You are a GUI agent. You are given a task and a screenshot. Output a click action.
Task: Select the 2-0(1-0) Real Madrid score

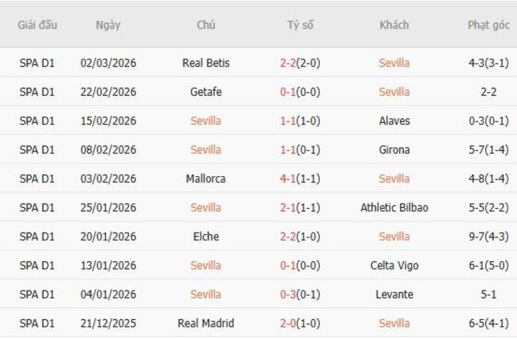coord(299,323)
